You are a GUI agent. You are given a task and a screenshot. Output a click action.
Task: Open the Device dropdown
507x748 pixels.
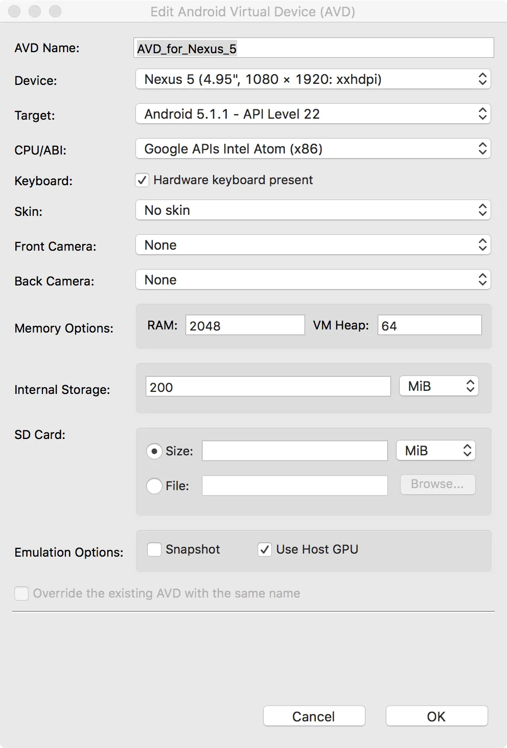pos(313,79)
